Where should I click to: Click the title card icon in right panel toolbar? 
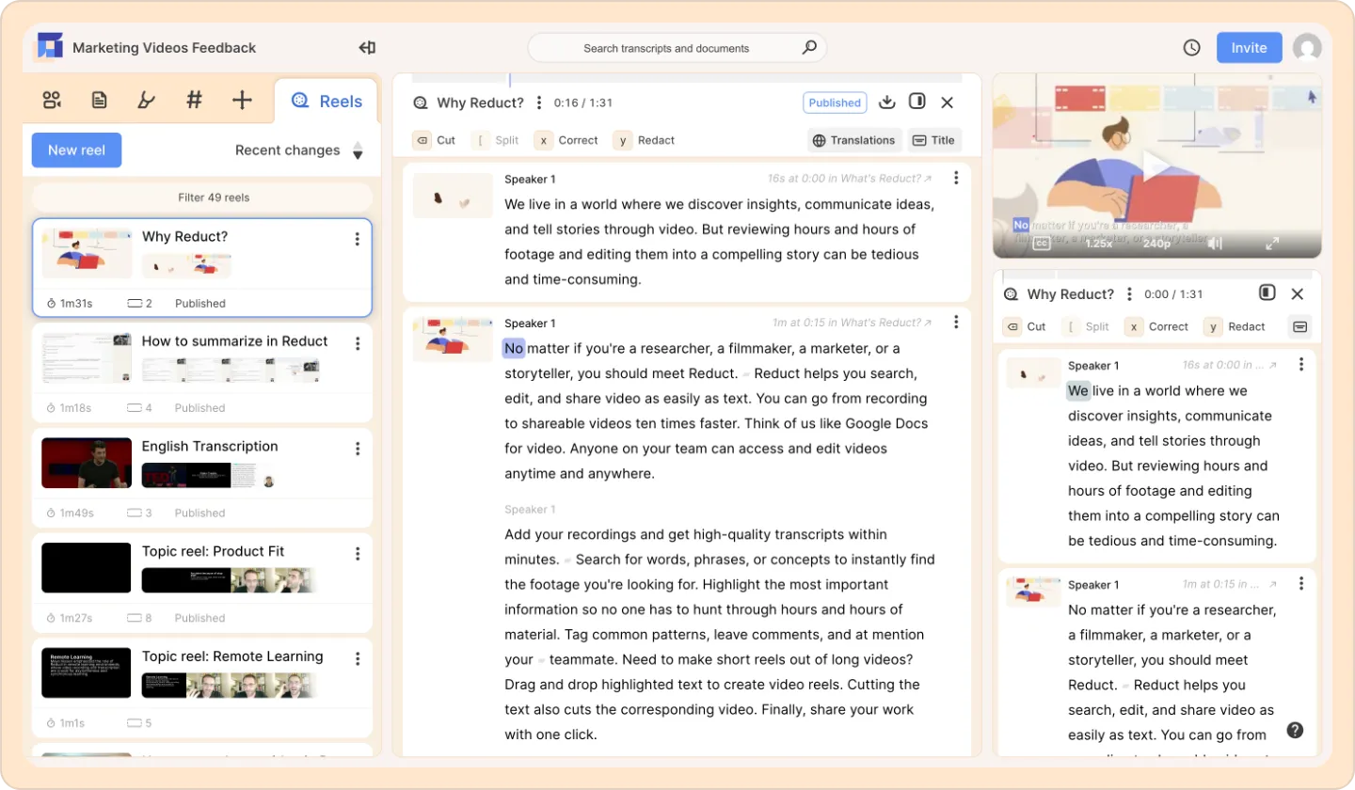coord(1299,326)
